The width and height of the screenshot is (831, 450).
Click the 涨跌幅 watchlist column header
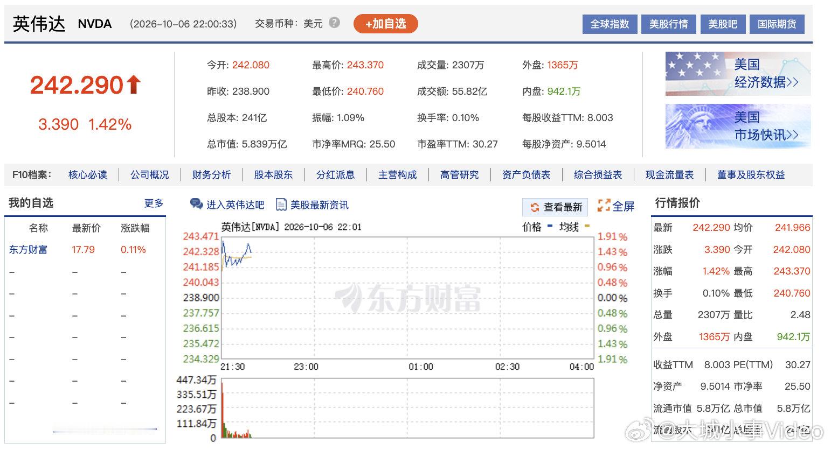135,228
